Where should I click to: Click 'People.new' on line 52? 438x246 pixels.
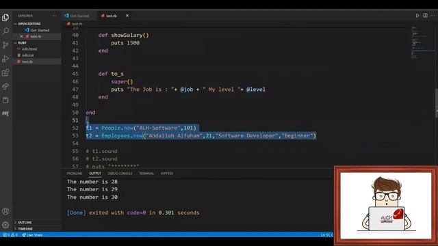[117, 128]
